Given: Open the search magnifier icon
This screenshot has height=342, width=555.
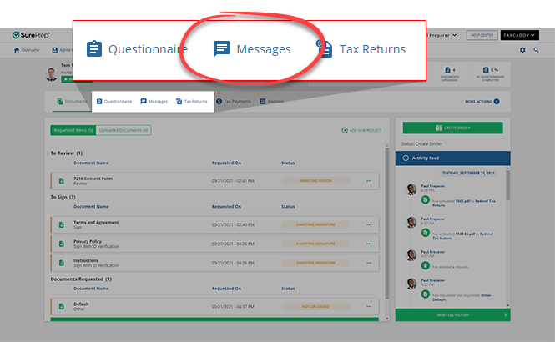Looking at the screenshot, I should pos(537,50).
